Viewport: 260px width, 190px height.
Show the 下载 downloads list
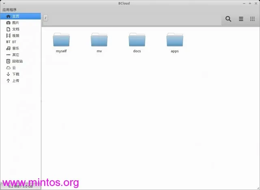(21, 74)
